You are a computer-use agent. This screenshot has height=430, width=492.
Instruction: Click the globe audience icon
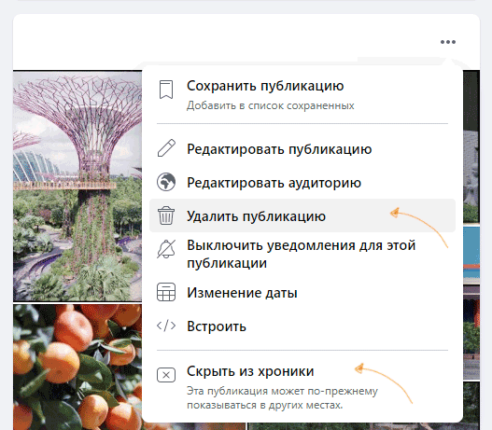click(x=166, y=182)
